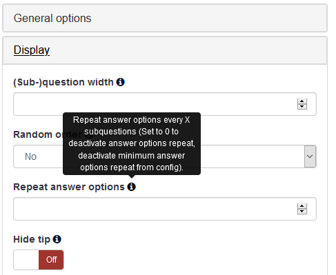Decrease (Sub-)question width with down arrow

tap(302, 107)
